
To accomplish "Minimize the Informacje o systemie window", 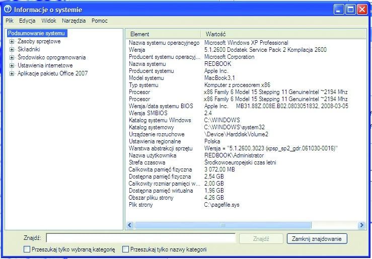I will [x=340, y=9].
